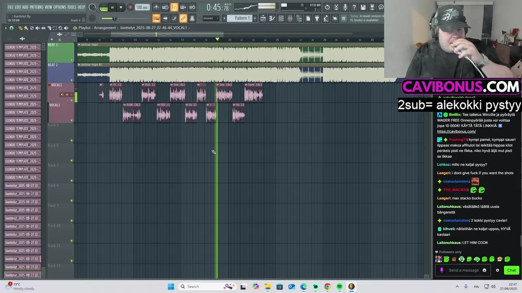Toggle link to controller chain icon
The image size is (522, 293).
pos(183,18)
